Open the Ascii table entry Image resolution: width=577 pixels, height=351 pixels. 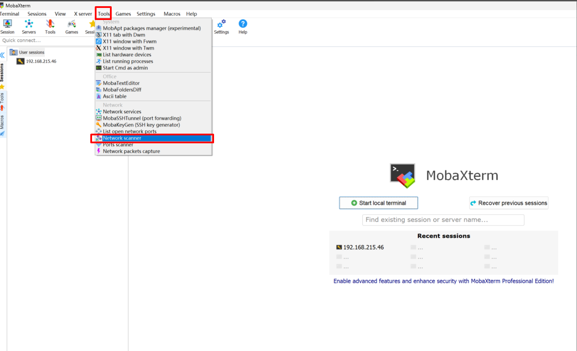[153, 96]
